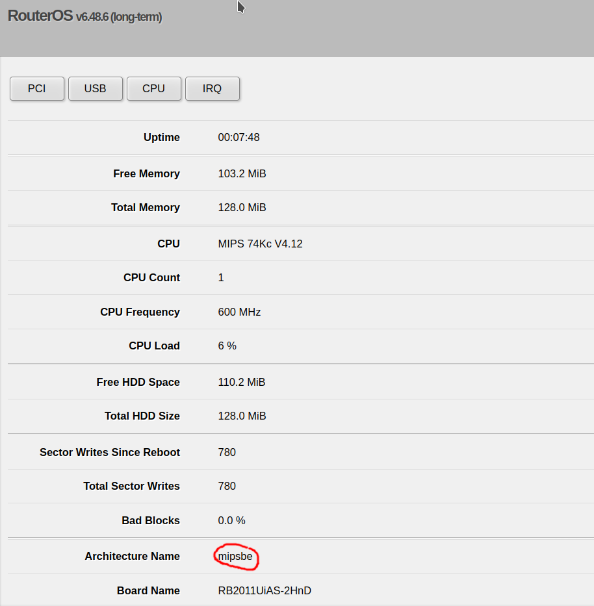Select Total HDD Size value 128.0 MiB
This screenshot has width=594, height=606.
(242, 416)
